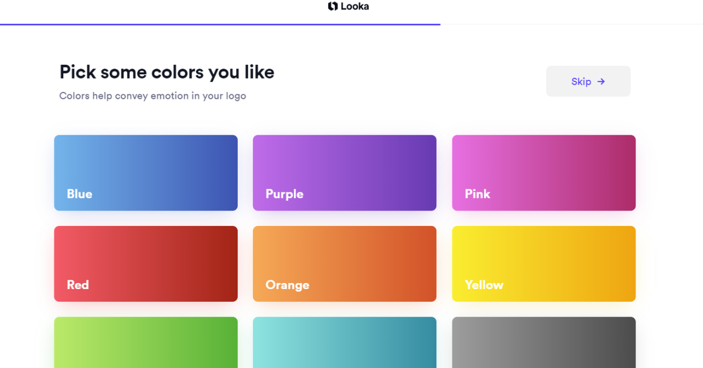This screenshot has width=703, height=368.
Task: Choose the gray gradient color card
Action: pos(544,344)
